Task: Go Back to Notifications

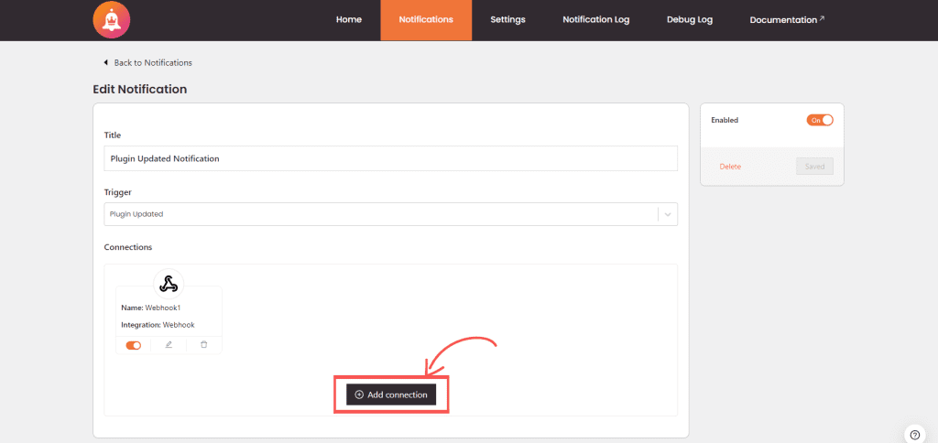Action: click(153, 63)
